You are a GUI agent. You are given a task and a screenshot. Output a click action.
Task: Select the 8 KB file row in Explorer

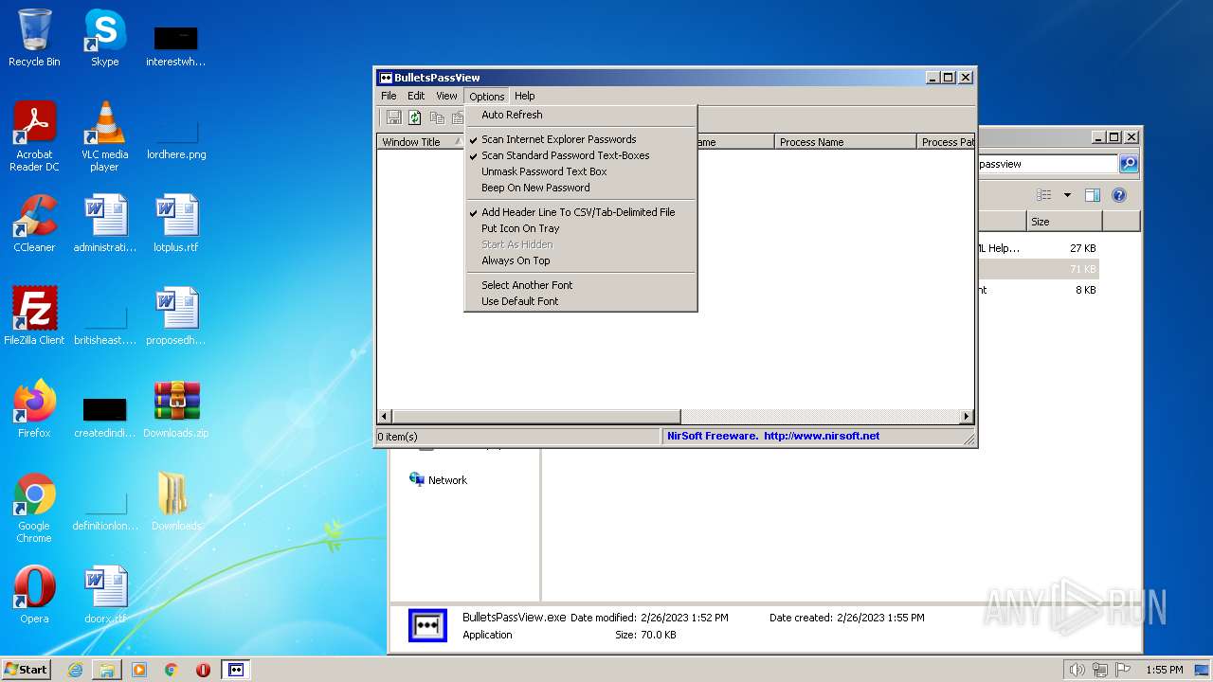pyautogui.click(x=1039, y=290)
